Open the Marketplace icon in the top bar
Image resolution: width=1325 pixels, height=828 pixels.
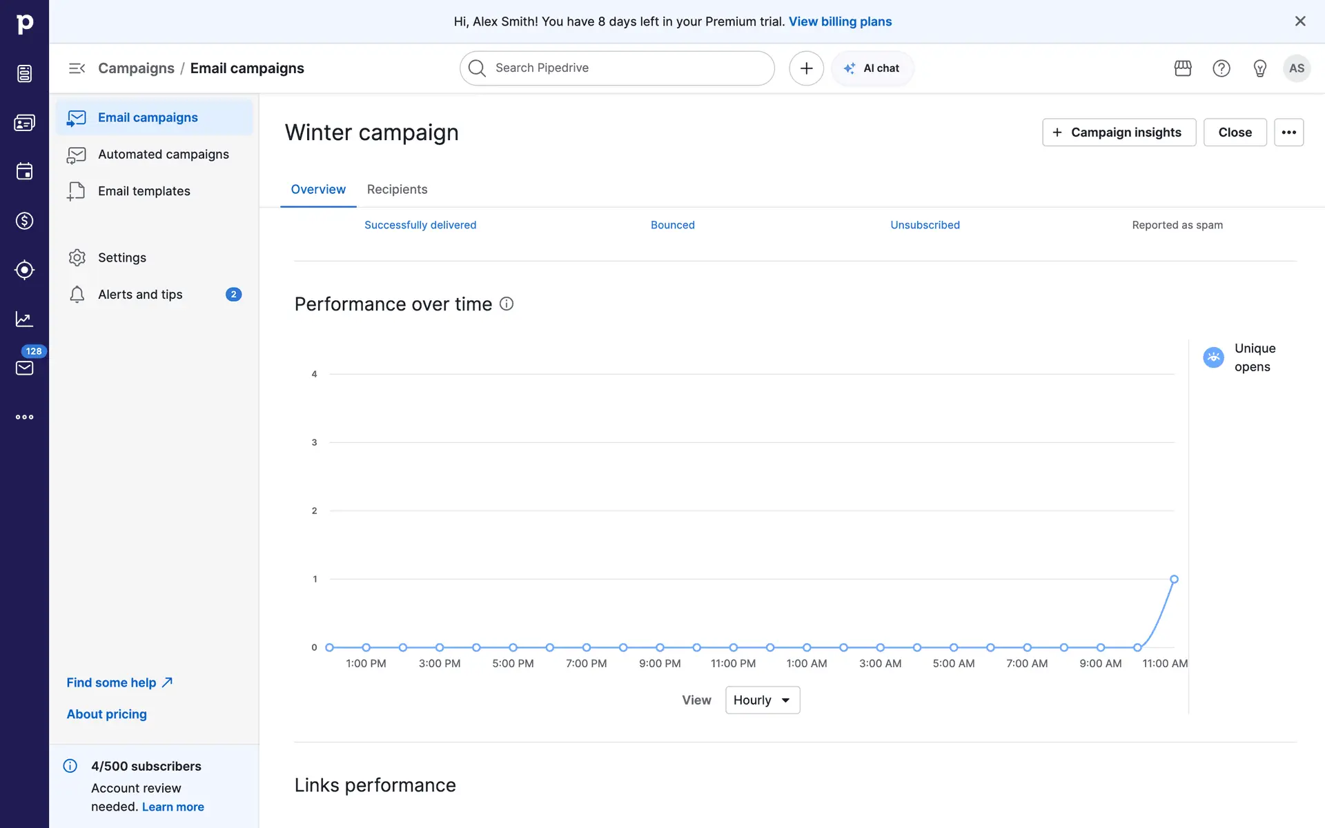tap(1183, 68)
